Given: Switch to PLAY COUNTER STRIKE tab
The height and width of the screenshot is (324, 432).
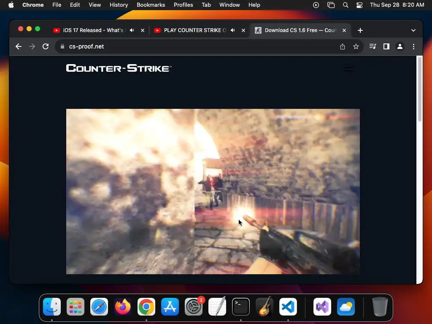Looking at the screenshot, I should pyautogui.click(x=195, y=30).
